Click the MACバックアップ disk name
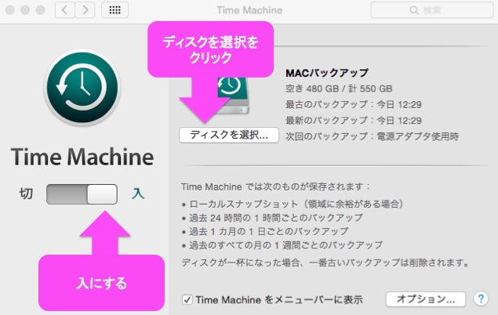This screenshot has width=498, height=315. [327, 73]
